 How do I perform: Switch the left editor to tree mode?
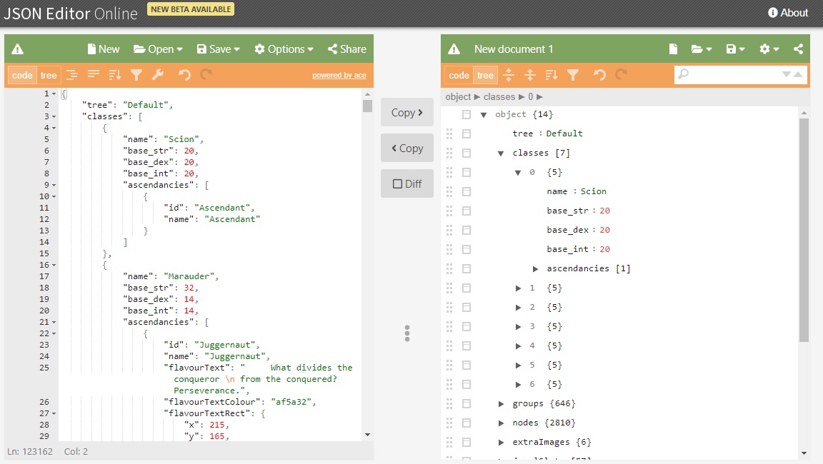(49, 74)
